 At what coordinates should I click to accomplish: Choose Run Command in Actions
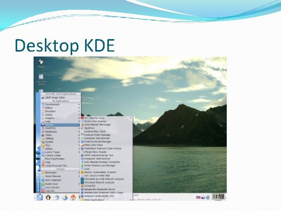pos(61,180)
